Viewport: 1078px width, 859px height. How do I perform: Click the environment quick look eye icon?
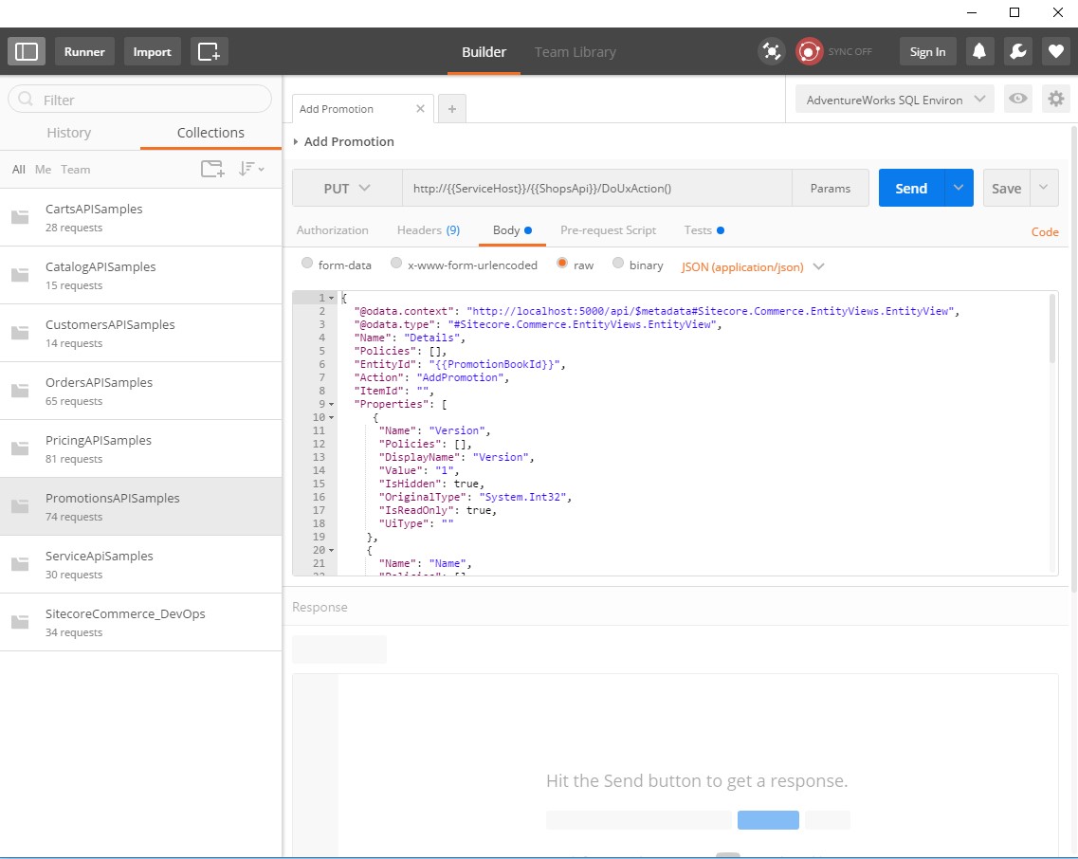(1018, 99)
